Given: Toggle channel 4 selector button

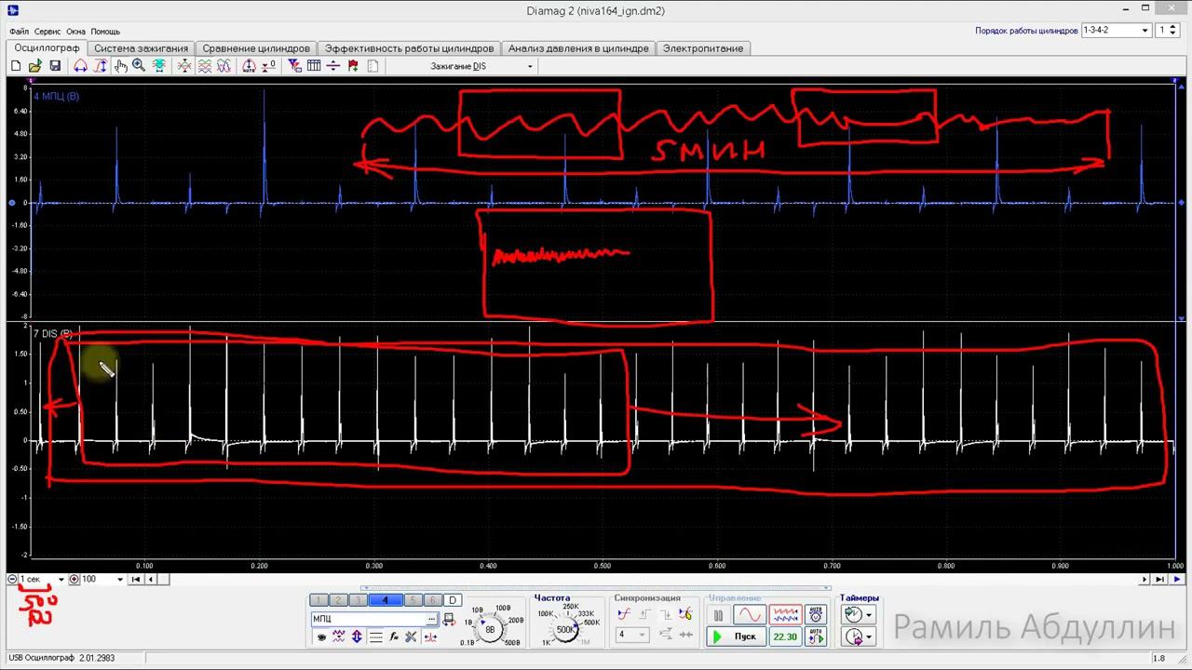Looking at the screenshot, I should coord(386,600).
